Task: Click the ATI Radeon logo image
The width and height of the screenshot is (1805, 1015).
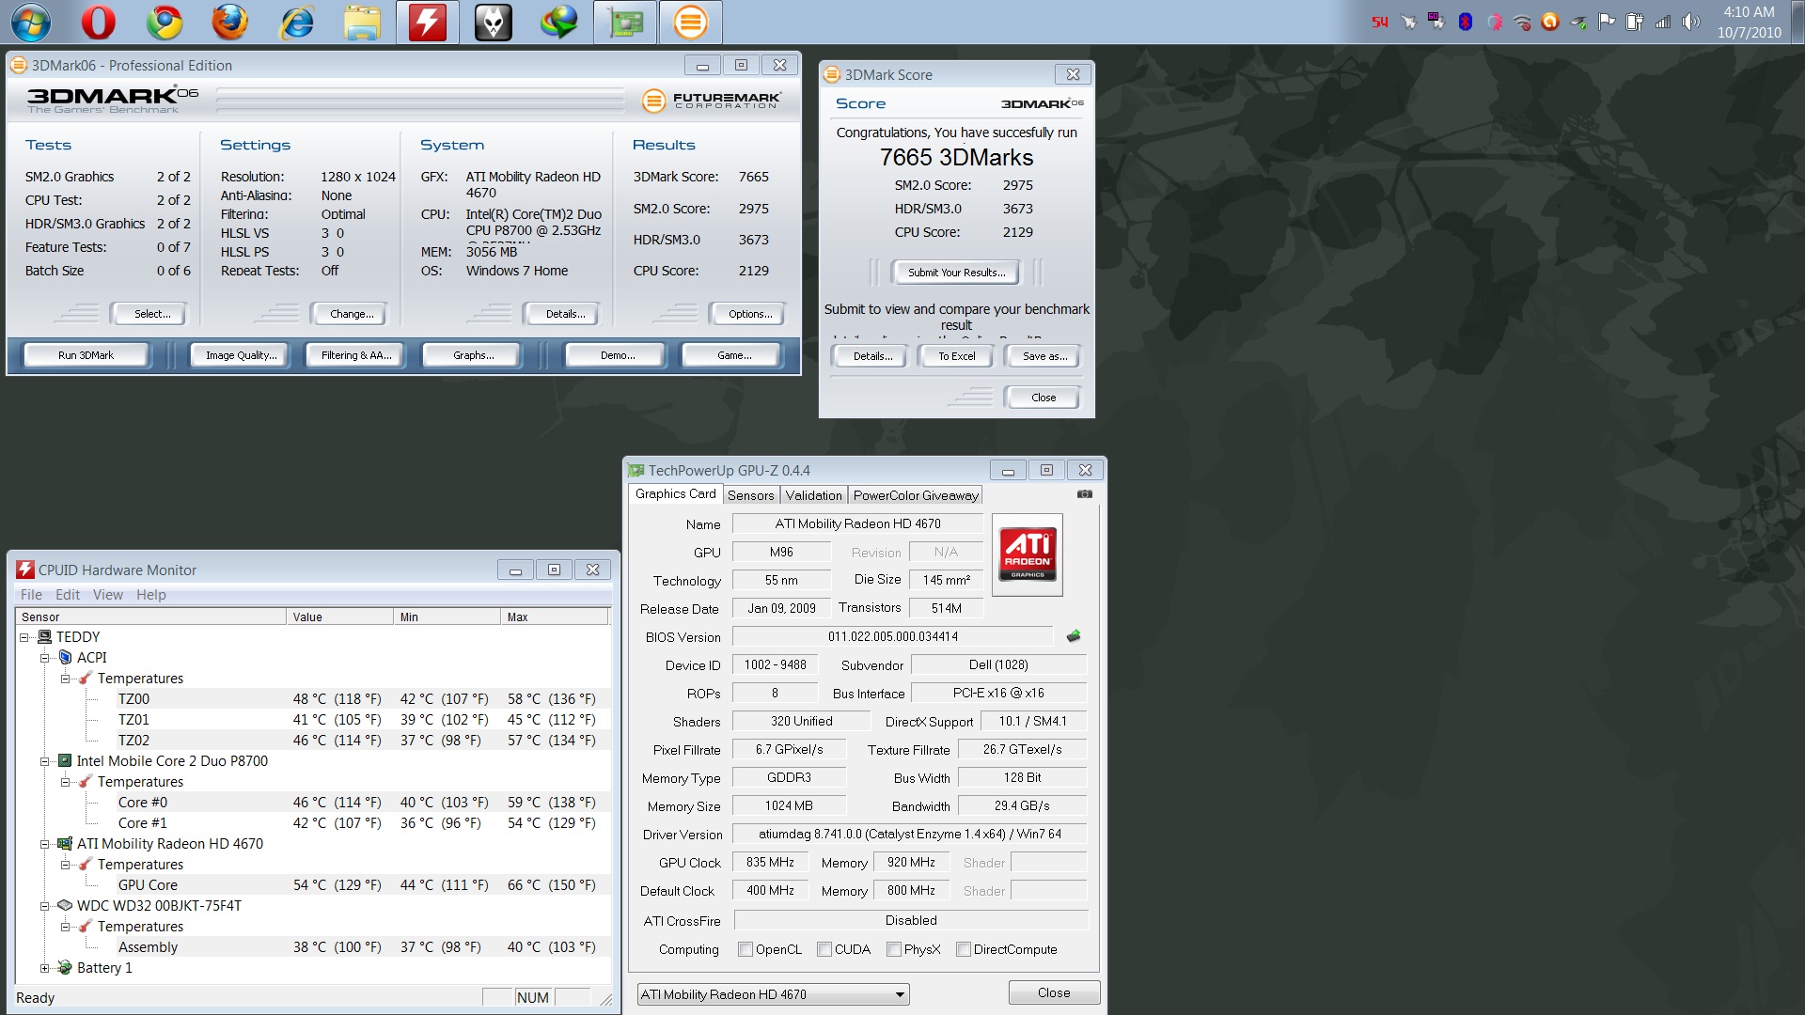Action: (x=1028, y=554)
